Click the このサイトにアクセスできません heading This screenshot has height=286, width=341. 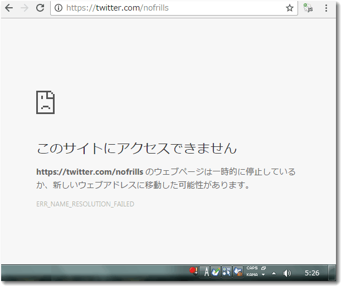coord(137,149)
